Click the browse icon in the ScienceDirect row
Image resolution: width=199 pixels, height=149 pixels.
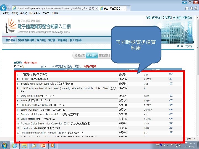point(171,105)
